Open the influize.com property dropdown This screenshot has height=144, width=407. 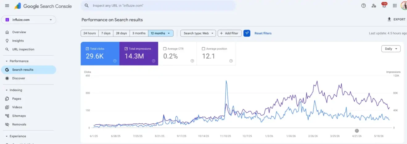[29, 20]
